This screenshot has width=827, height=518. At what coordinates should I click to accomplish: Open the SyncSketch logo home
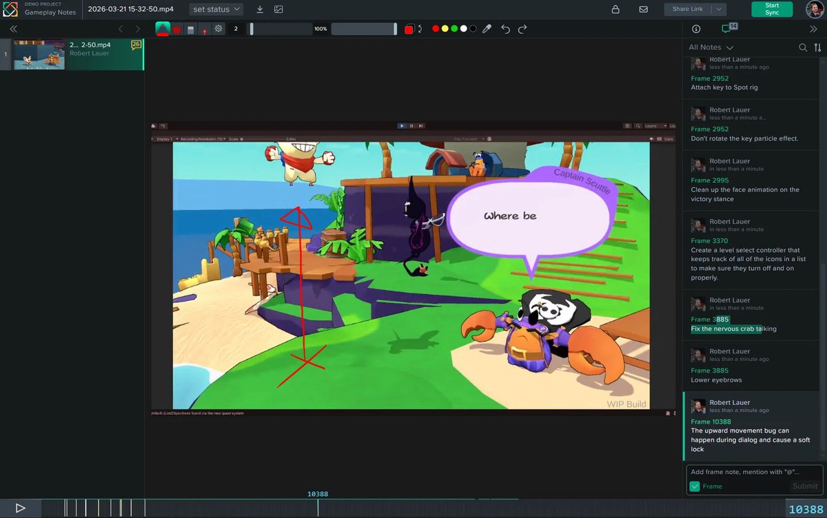[x=10, y=9]
